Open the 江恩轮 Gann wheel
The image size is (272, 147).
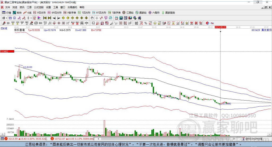(x=128, y=13)
